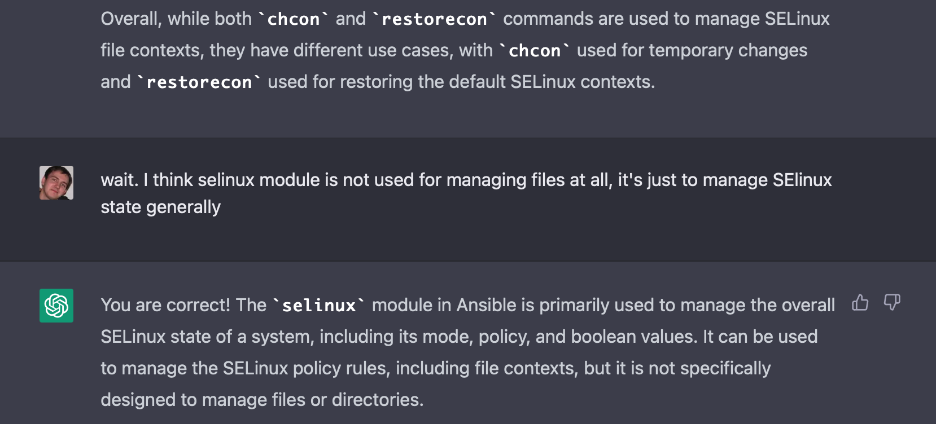This screenshot has width=936, height=424.
Task: Click the line 'designed to manage files or directories.'
Action: 262,400
